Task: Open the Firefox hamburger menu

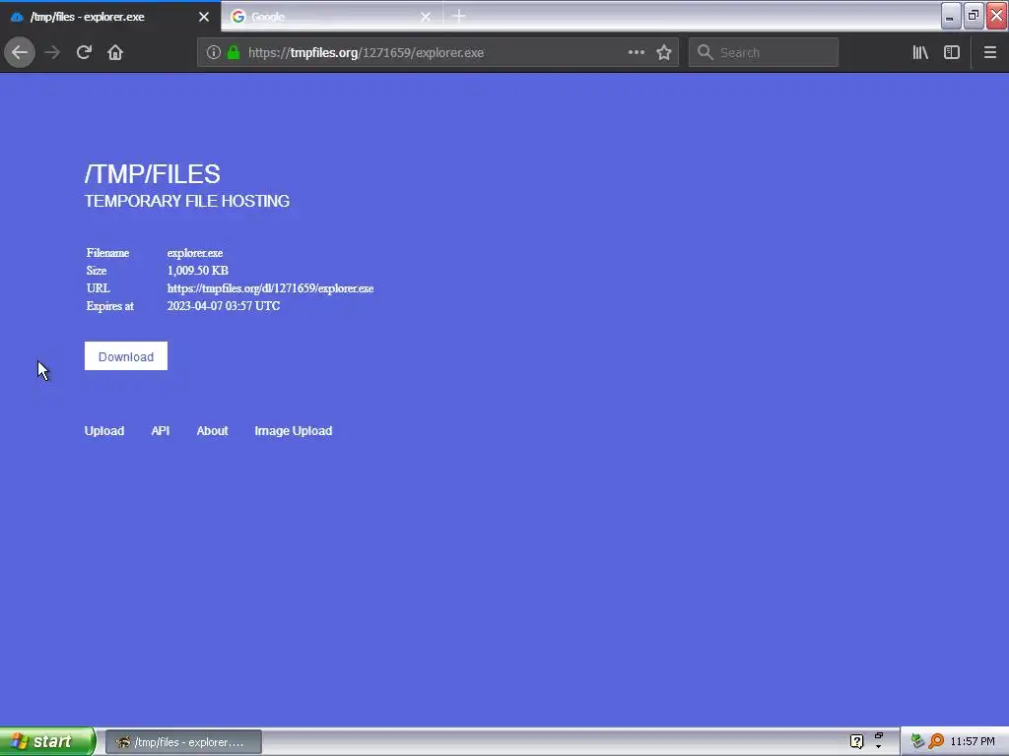Action: tap(990, 52)
